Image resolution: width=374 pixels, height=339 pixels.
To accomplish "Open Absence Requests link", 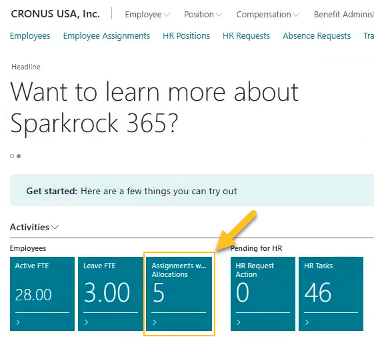I will coord(317,36).
